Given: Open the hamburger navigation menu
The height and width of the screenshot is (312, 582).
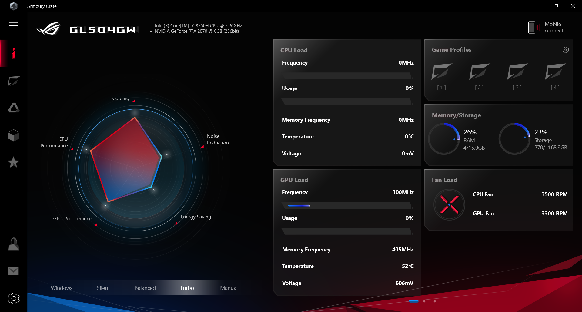Looking at the screenshot, I should point(14,26).
